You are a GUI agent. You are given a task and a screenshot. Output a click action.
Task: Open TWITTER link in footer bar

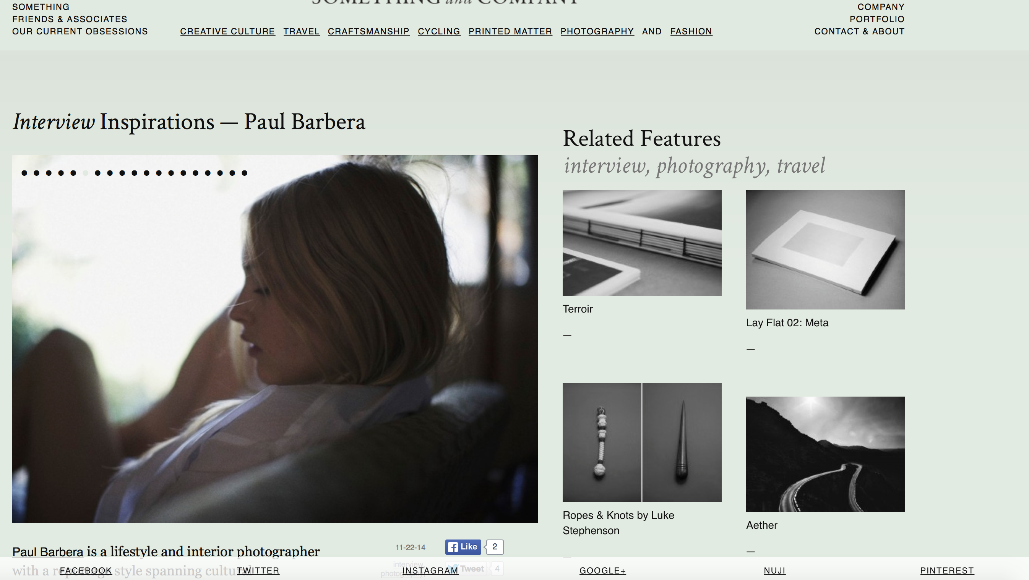[x=258, y=570]
